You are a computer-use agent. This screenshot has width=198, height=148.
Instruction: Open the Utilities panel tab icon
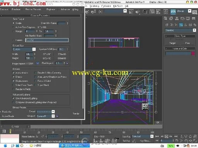pyautogui.click(x=193, y=18)
